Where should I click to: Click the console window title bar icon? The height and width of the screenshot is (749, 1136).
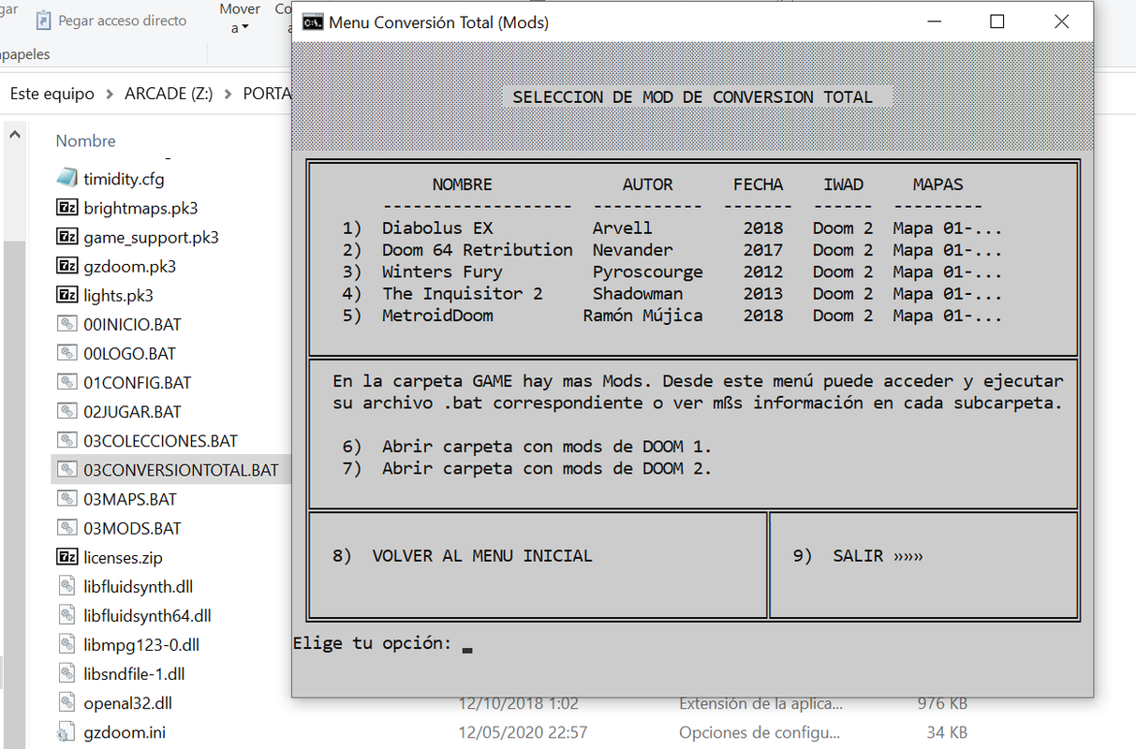[313, 22]
